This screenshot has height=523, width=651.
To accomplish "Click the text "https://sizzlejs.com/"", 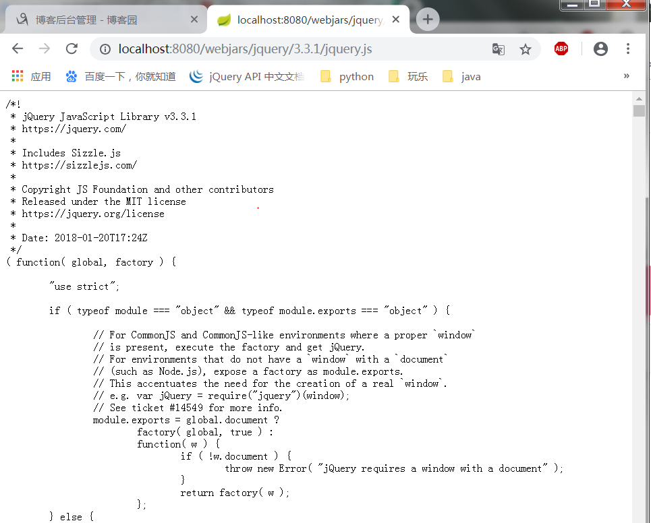I will pos(80,166).
